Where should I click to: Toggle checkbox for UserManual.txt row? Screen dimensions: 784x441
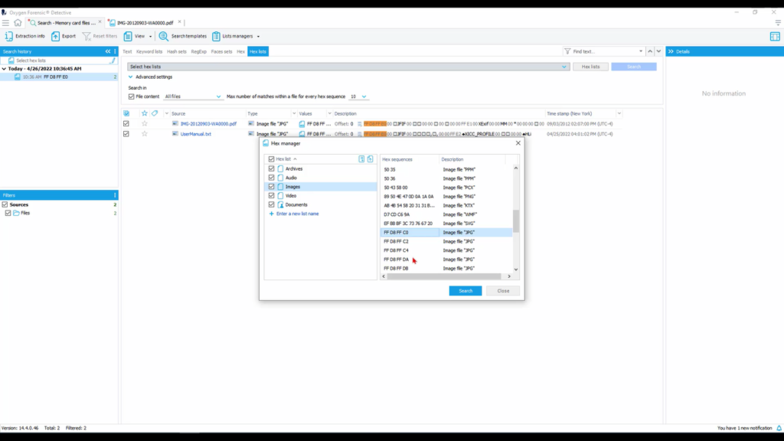pos(126,134)
